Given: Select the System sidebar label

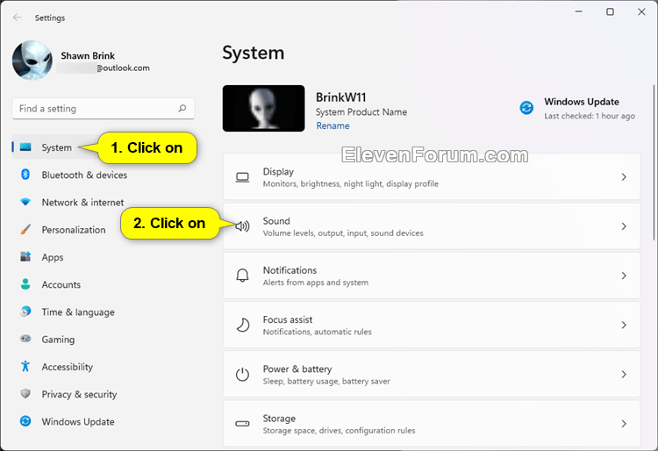Looking at the screenshot, I should [57, 147].
